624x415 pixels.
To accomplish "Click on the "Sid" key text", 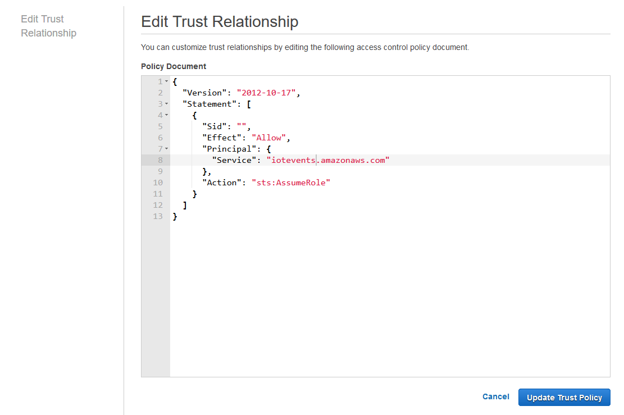I will pyautogui.click(x=215, y=126).
